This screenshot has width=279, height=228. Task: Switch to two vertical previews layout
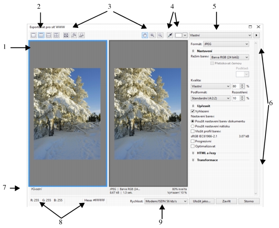pyautogui.click(x=40, y=35)
